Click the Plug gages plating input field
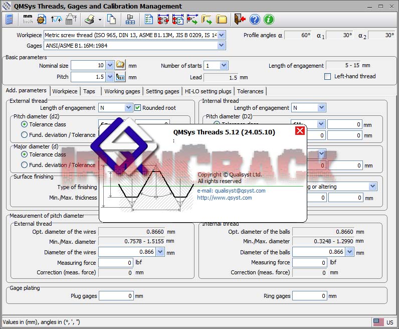 pyautogui.click(x=115, y=296)
